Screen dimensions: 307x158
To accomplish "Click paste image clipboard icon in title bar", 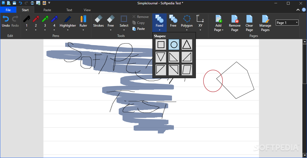I will pyautogui.click(x=44, y=3).
